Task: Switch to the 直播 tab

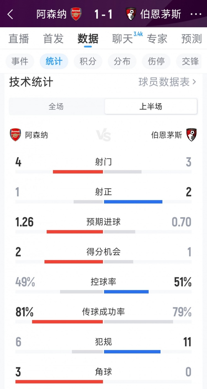Action: 19,39
